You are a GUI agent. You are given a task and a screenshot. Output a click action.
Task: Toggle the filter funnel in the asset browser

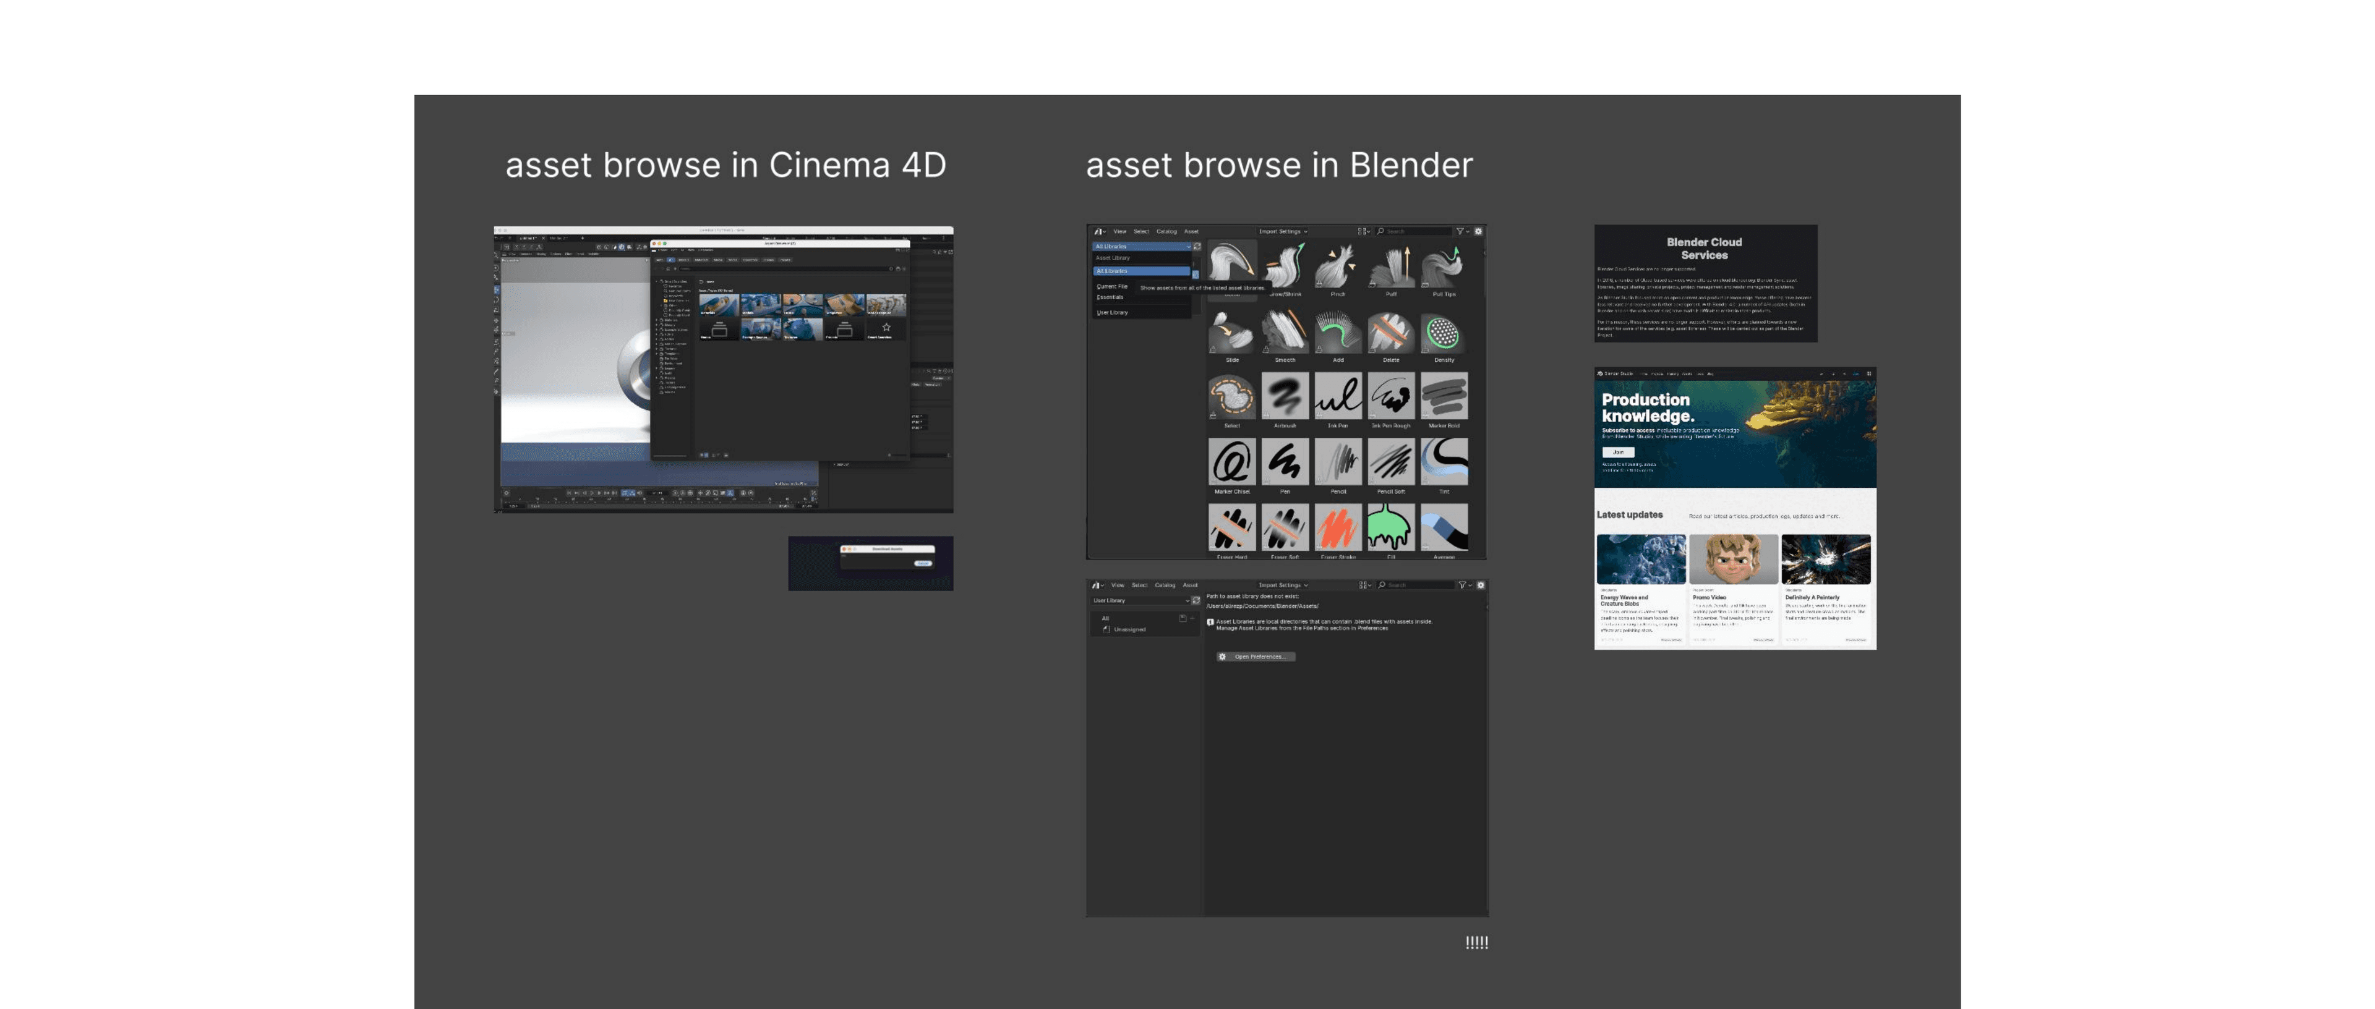click(x=1460, y=232)
